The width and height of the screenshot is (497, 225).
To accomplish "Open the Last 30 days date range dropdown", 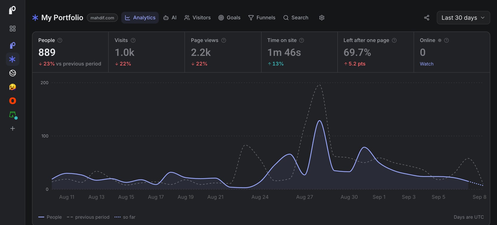I will [463, 18].
